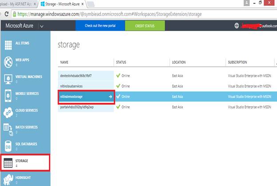The width and height of the screenshot is (277, 186).
Task: Close the Storage - Microsoft Azure tab
Action: [x=83, y=4]
